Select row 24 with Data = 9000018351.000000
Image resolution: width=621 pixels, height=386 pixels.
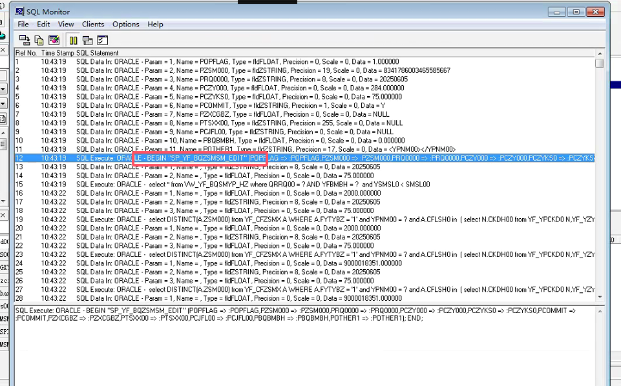point(304,263)
